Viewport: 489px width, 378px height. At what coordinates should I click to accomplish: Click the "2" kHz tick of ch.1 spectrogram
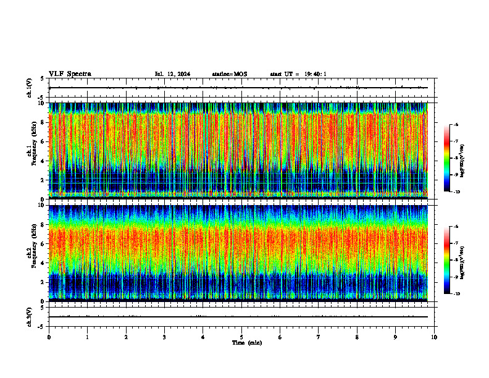click(x=43, y=180)
